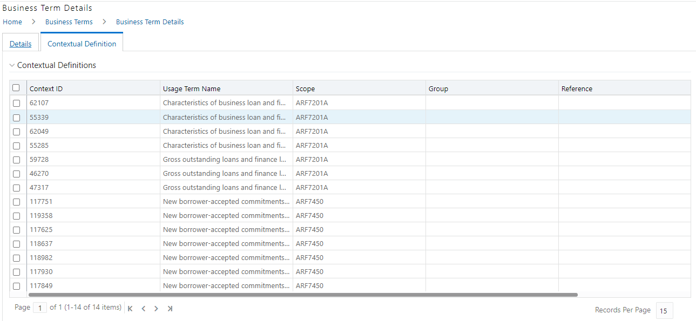Enable the checkbox for Context ID 117751

16,201
